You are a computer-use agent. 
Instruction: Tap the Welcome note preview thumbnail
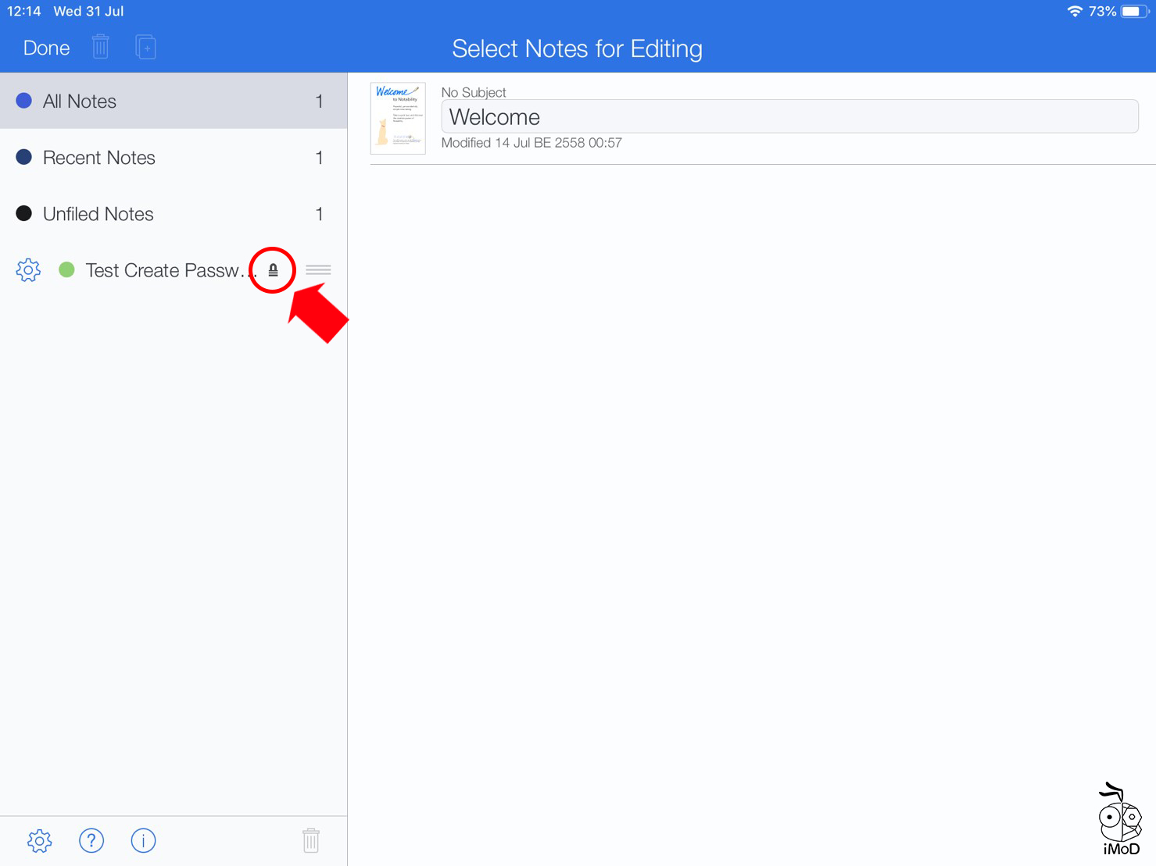click(397, 118)
